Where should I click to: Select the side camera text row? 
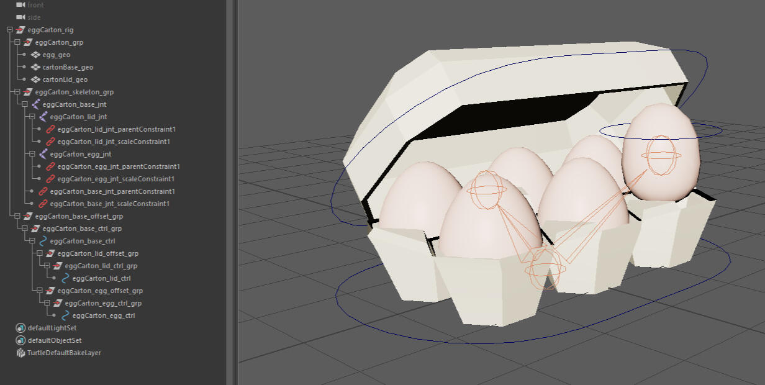click(34, 17)
